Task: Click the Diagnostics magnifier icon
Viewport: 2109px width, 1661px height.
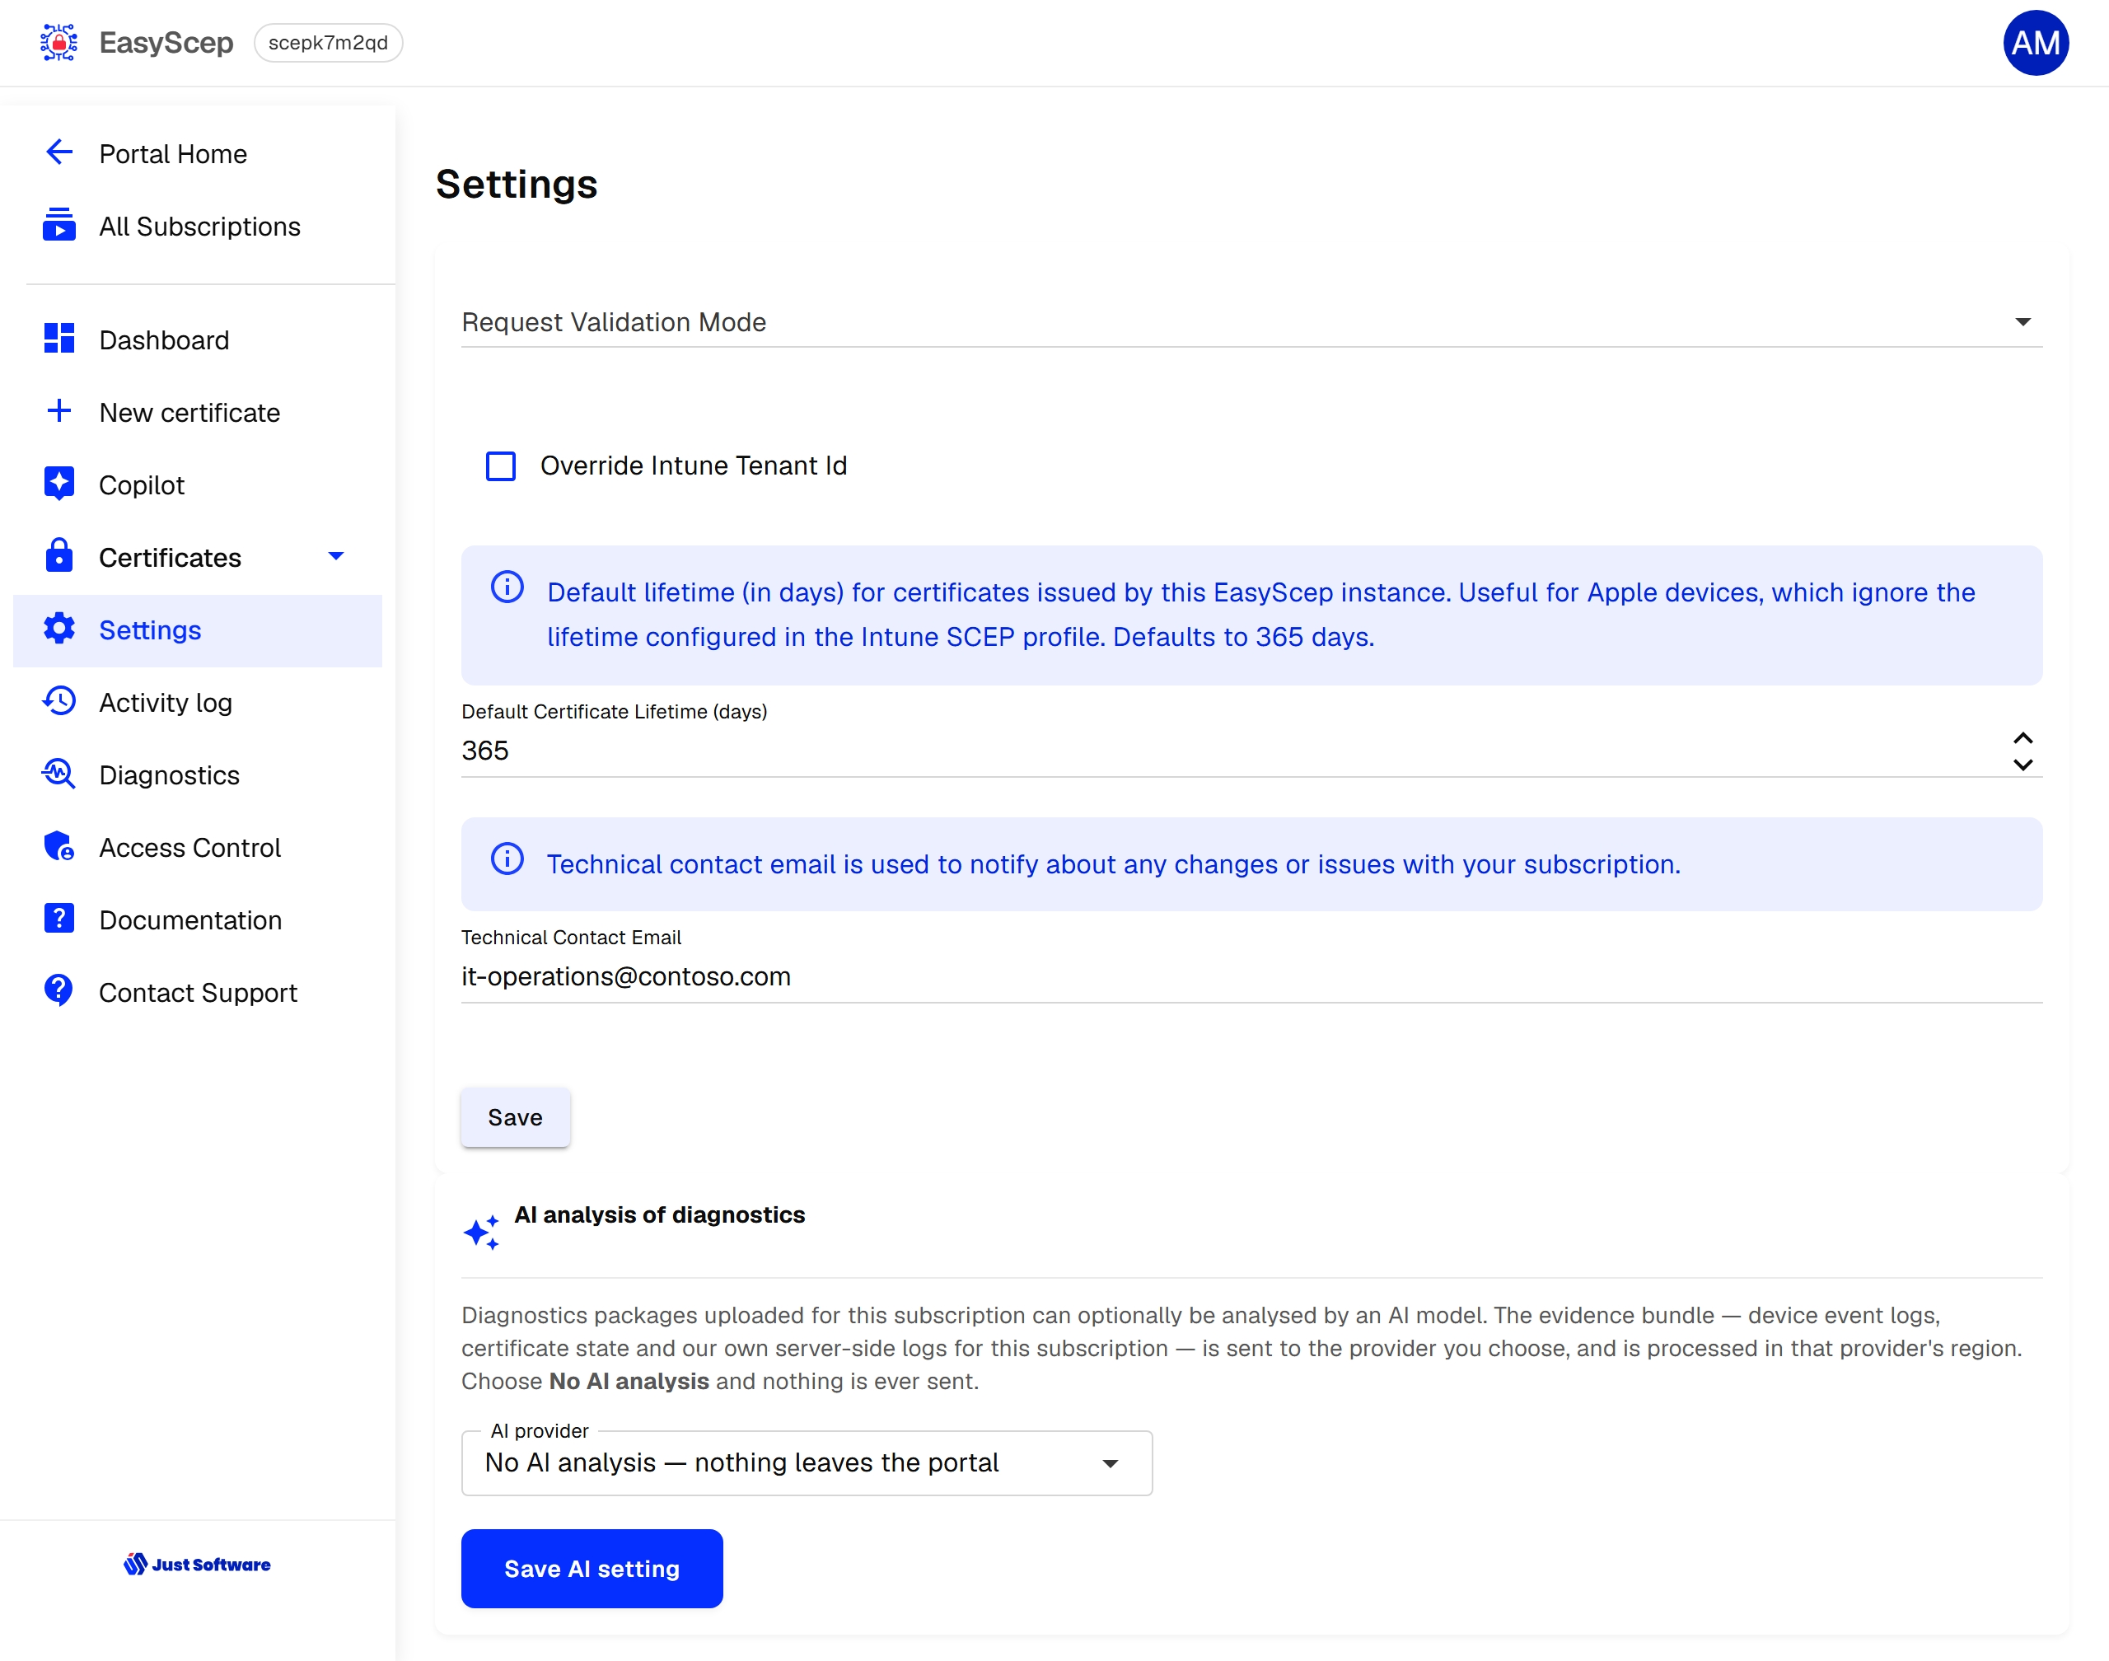Action: click(59, 774)
